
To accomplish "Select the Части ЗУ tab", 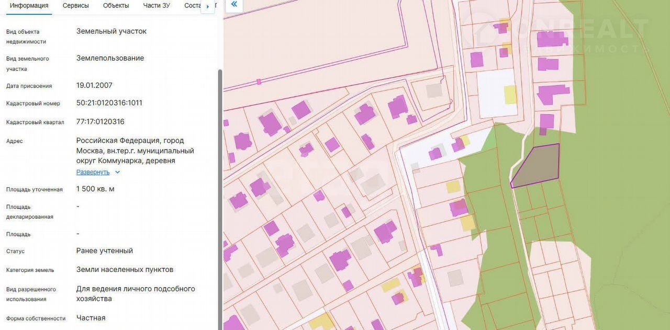I will coord(157,6).
